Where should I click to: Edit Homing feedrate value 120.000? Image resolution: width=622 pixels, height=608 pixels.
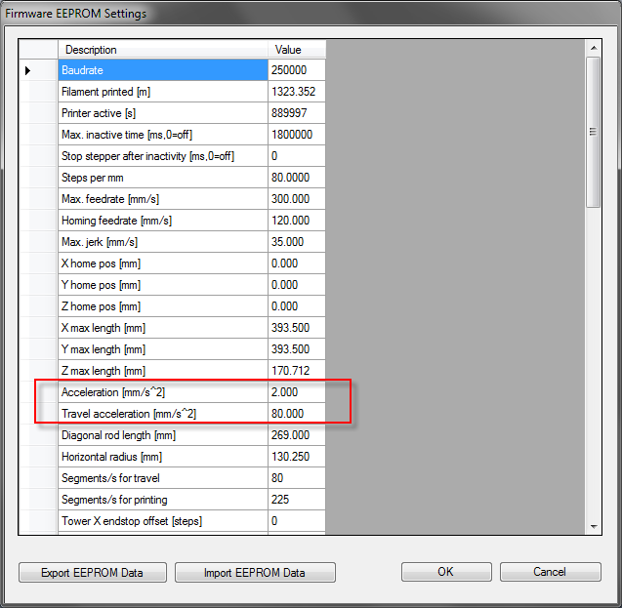[x=296, y=221]
